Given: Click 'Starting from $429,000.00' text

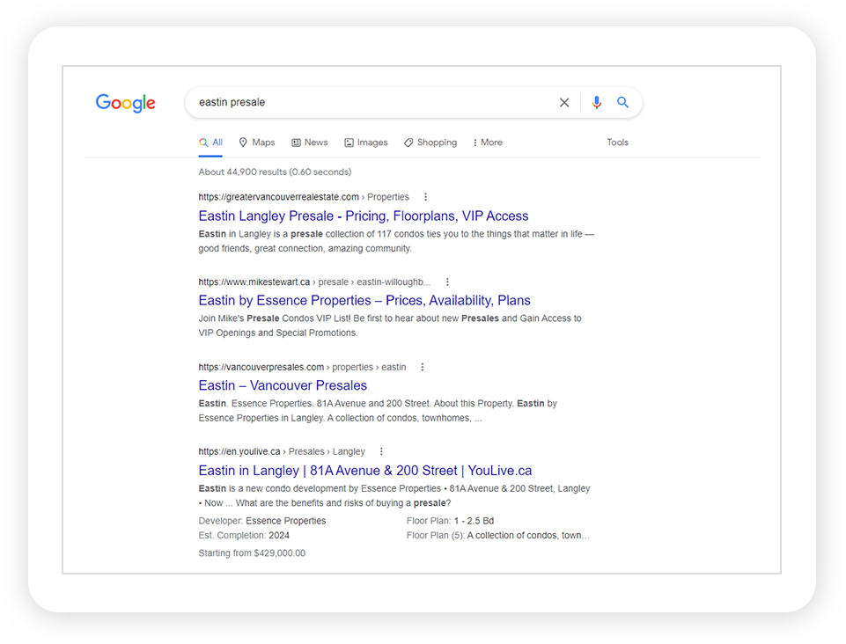Looking at the screenshot, I should 252,553.
